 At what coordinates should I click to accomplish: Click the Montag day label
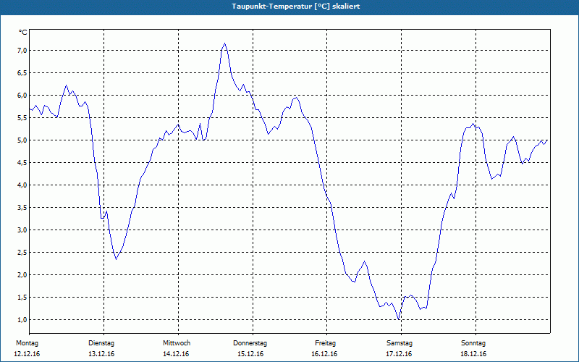[x=27, y=343]
